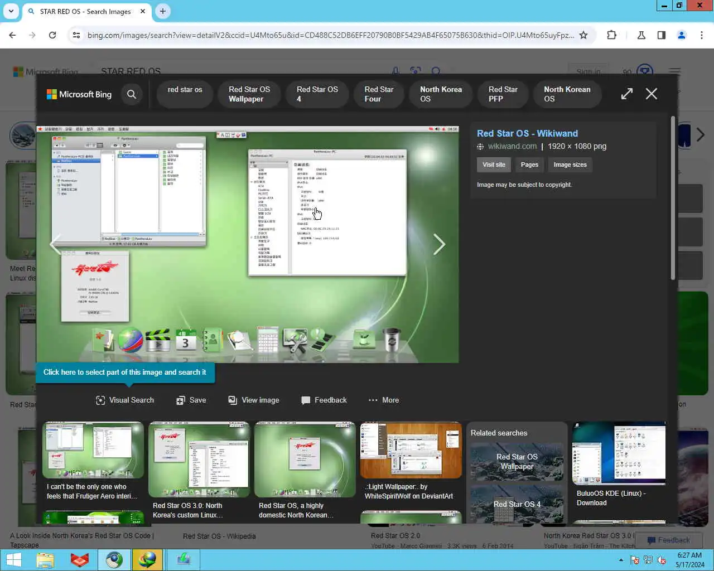Open 'Red Star OS - Wikiwand' title link
The height and width of the screenshot is (571, 714).
[527, 133]
